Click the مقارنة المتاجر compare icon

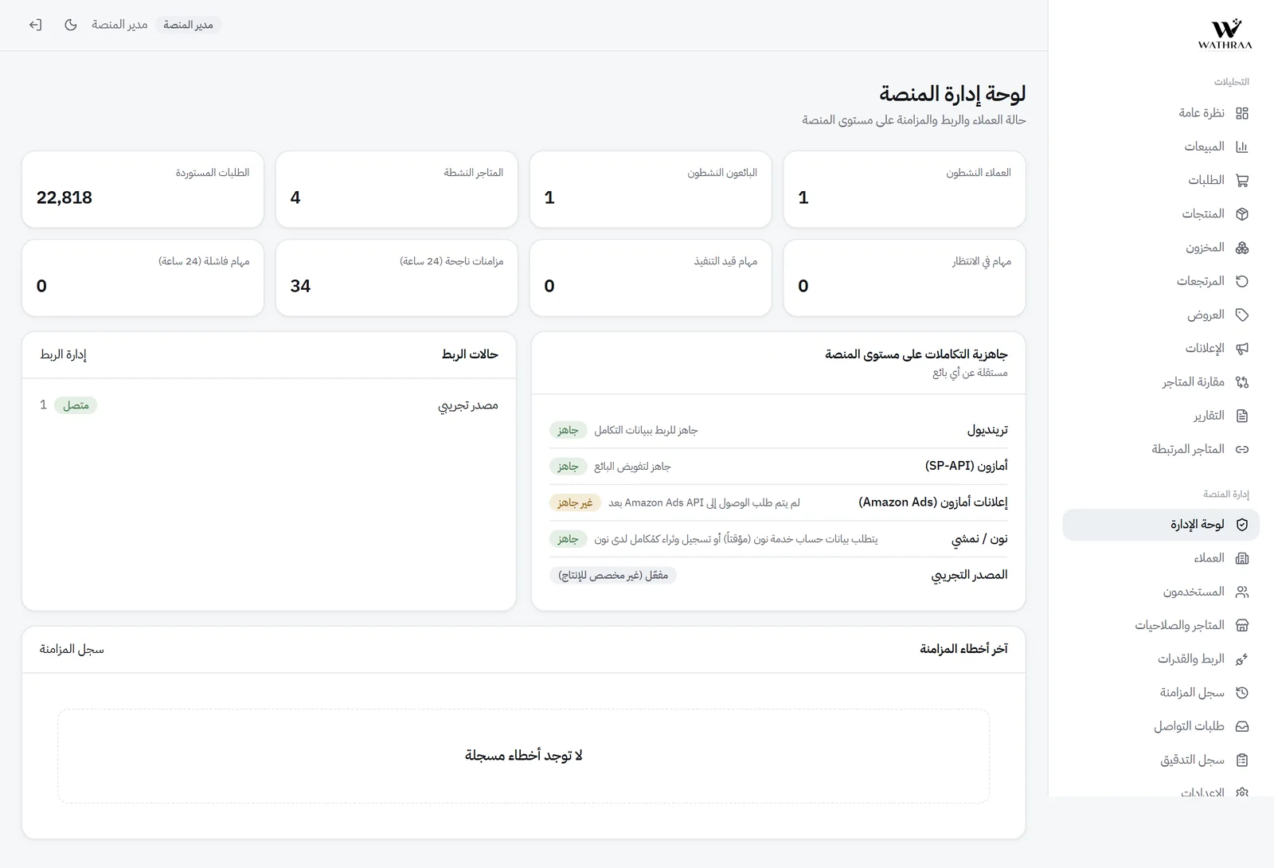(x=1242, y=382)
